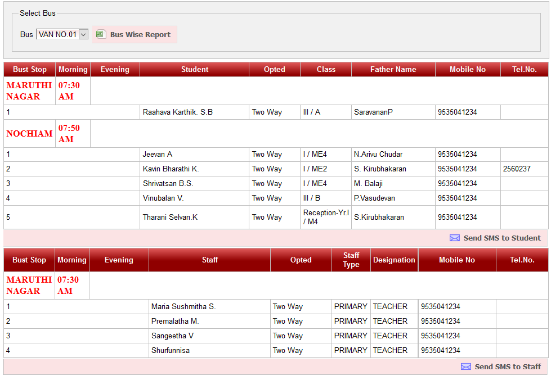Click the Excel icon beside Bus Wise Report
This screenshot has width=551, height=376.
pyautogui.click(x=100, y=34)
